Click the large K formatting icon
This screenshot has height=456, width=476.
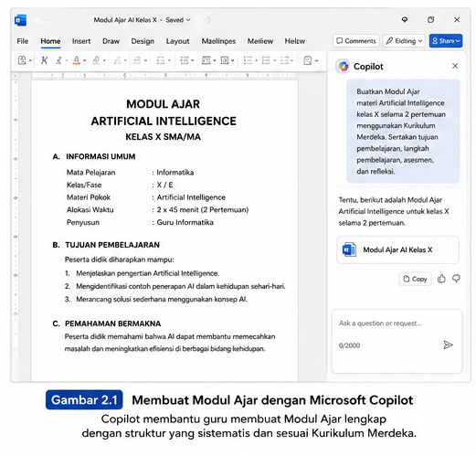coord(44,60)
